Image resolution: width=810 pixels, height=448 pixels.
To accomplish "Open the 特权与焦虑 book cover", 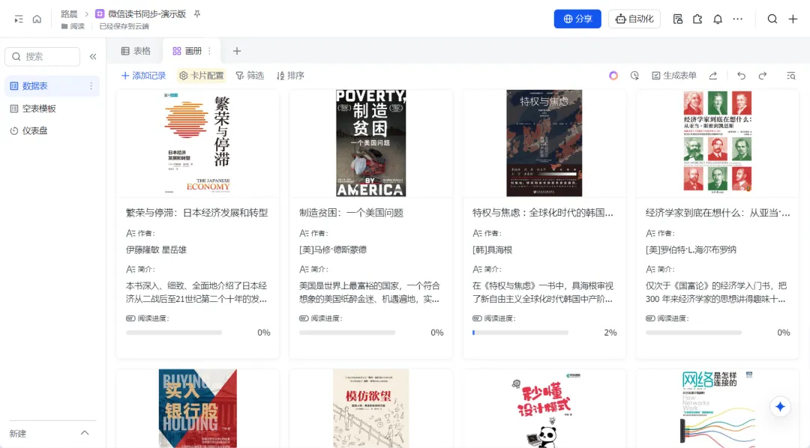I will [544, 144].
